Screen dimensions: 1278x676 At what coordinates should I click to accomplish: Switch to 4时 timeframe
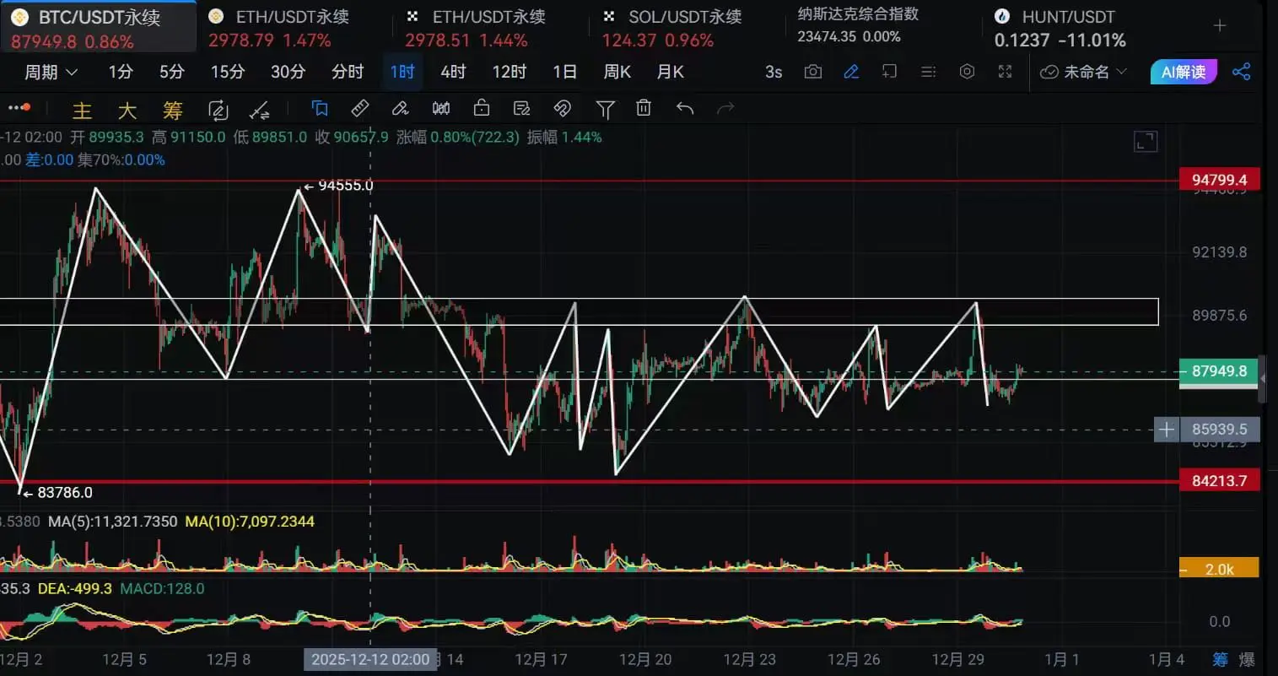coord(453,72)
